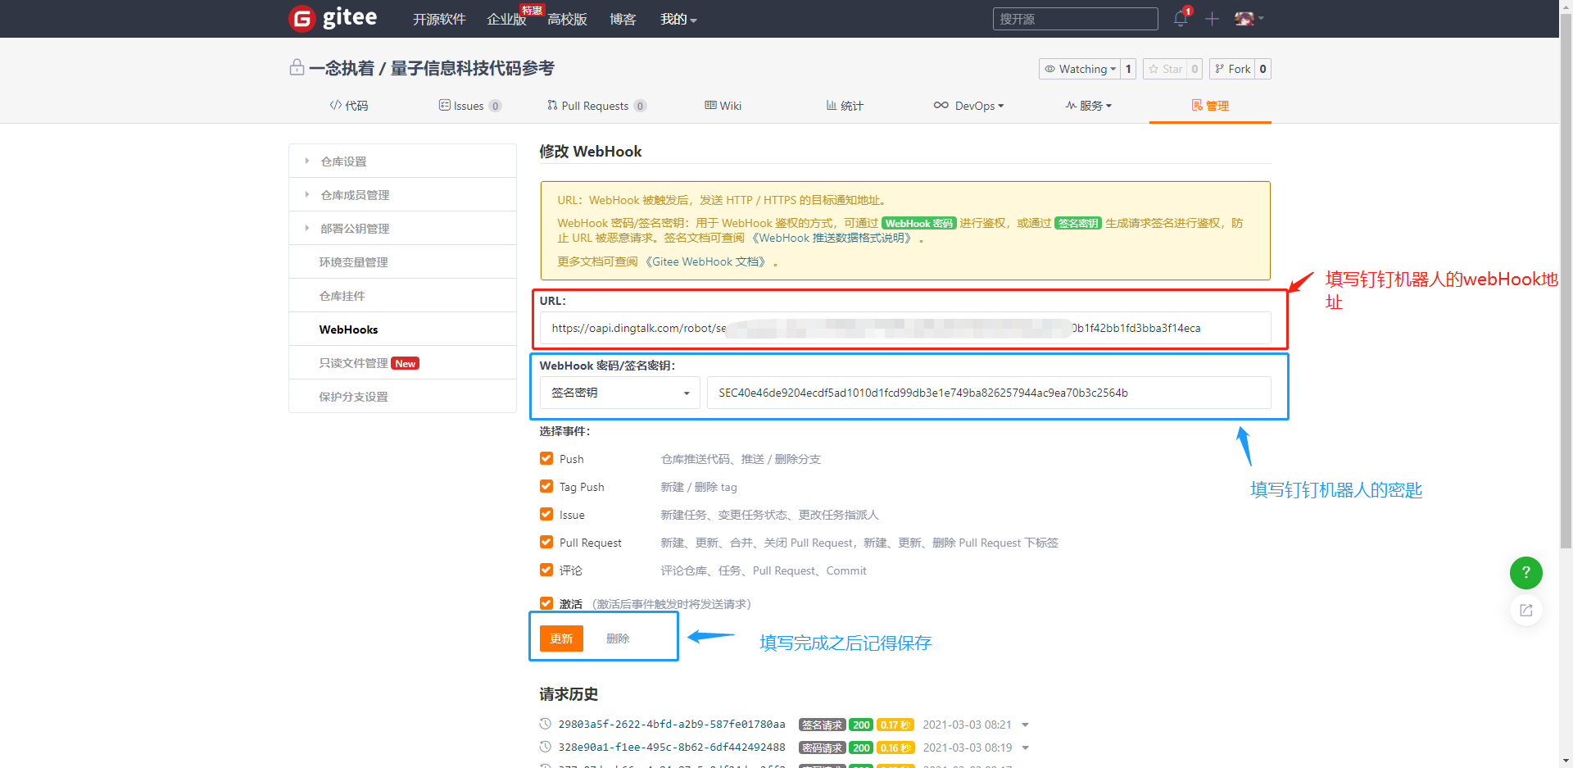Switch to the Issues tab
This screenshot has height=768, width=1573.
tap(469, 106)
